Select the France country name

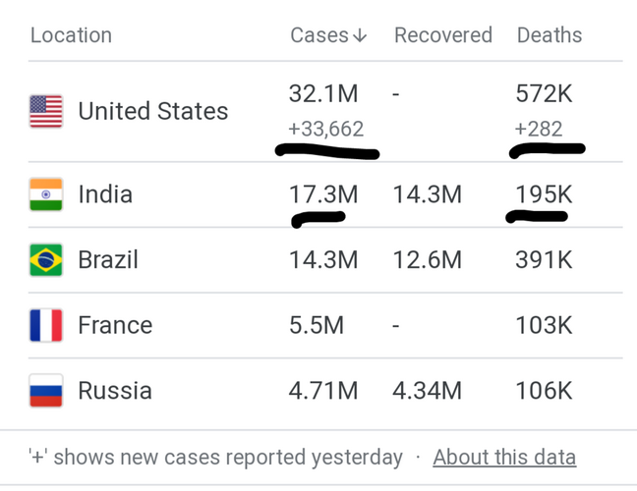115,325
